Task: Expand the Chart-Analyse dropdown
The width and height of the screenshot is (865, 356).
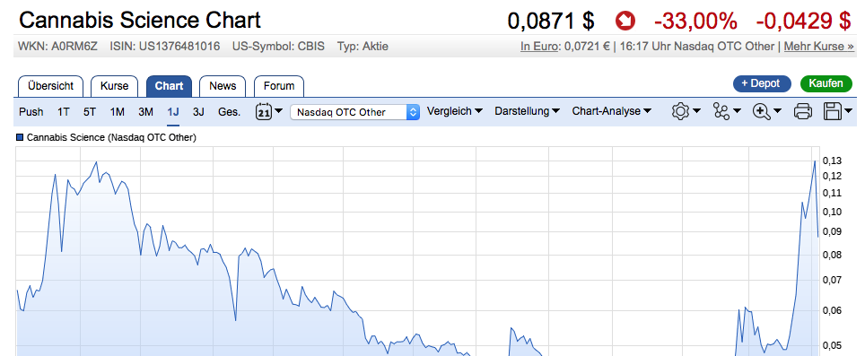Action: (x=611, y=111)
